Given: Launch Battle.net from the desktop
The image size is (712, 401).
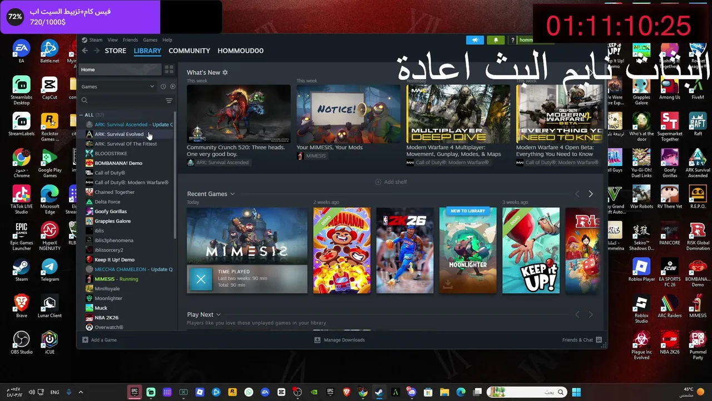Looking at the screenshot, I should 50,52.
